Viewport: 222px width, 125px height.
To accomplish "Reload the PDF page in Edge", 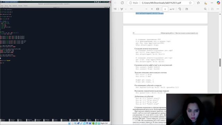I will 122,3.
